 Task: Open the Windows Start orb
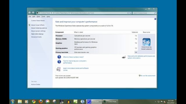coord(12,101)
